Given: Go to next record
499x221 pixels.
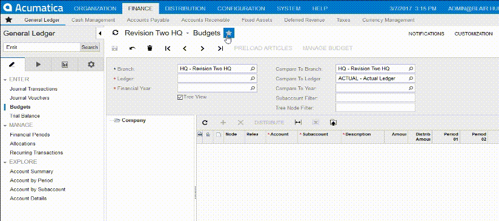Looking at the screenshot, I should tap(202, 48).
